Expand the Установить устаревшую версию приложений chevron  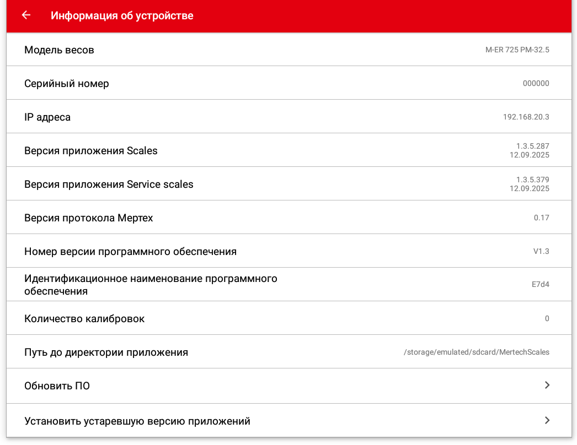(x=547, y=420)
